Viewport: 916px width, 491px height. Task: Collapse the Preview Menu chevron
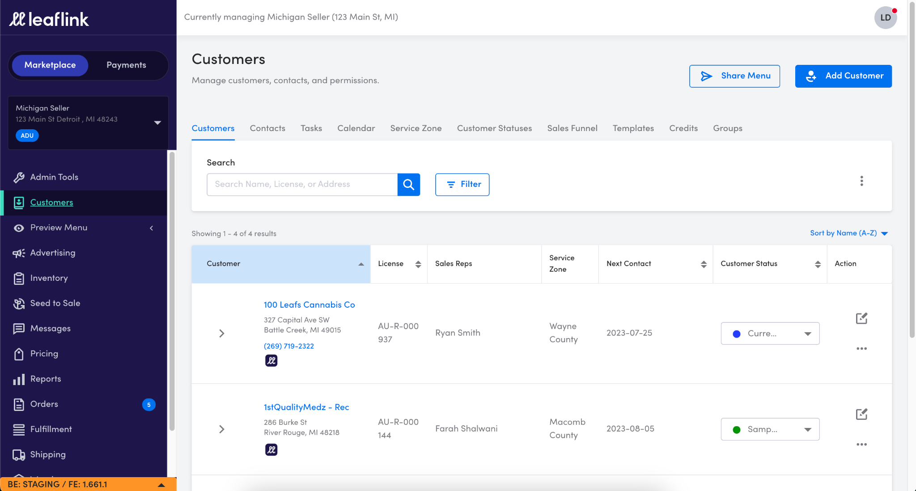tap(152, 228)
